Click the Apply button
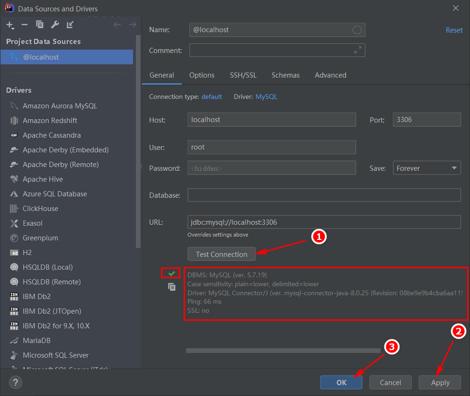Viewport: 470px width, 396px height. pos(440,383)
